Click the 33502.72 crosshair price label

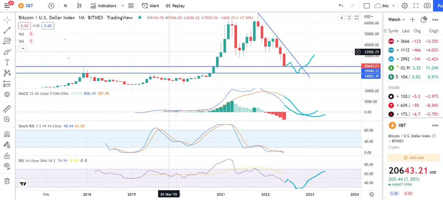(371, 52)
